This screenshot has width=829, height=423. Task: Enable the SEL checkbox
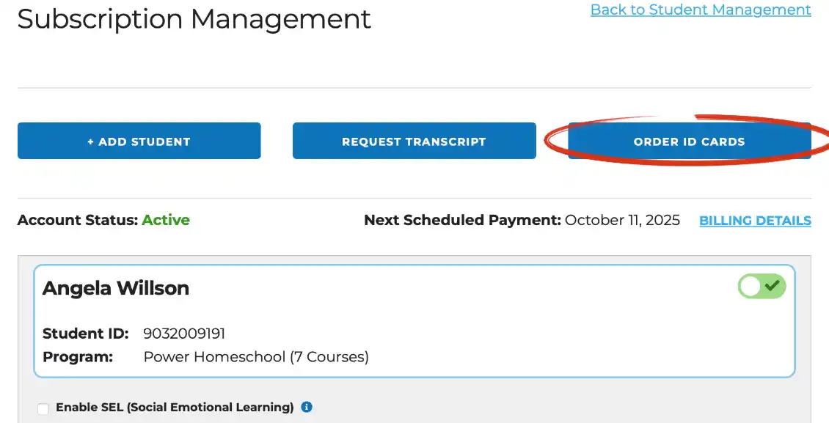click(43, 408)
